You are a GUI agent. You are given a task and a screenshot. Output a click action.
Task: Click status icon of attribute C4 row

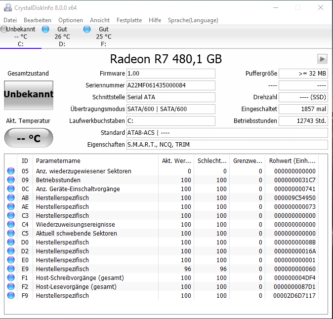click(x=11, y=225)
